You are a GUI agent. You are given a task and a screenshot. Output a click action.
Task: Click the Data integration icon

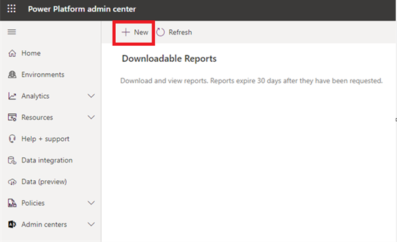tap(12, 160)
